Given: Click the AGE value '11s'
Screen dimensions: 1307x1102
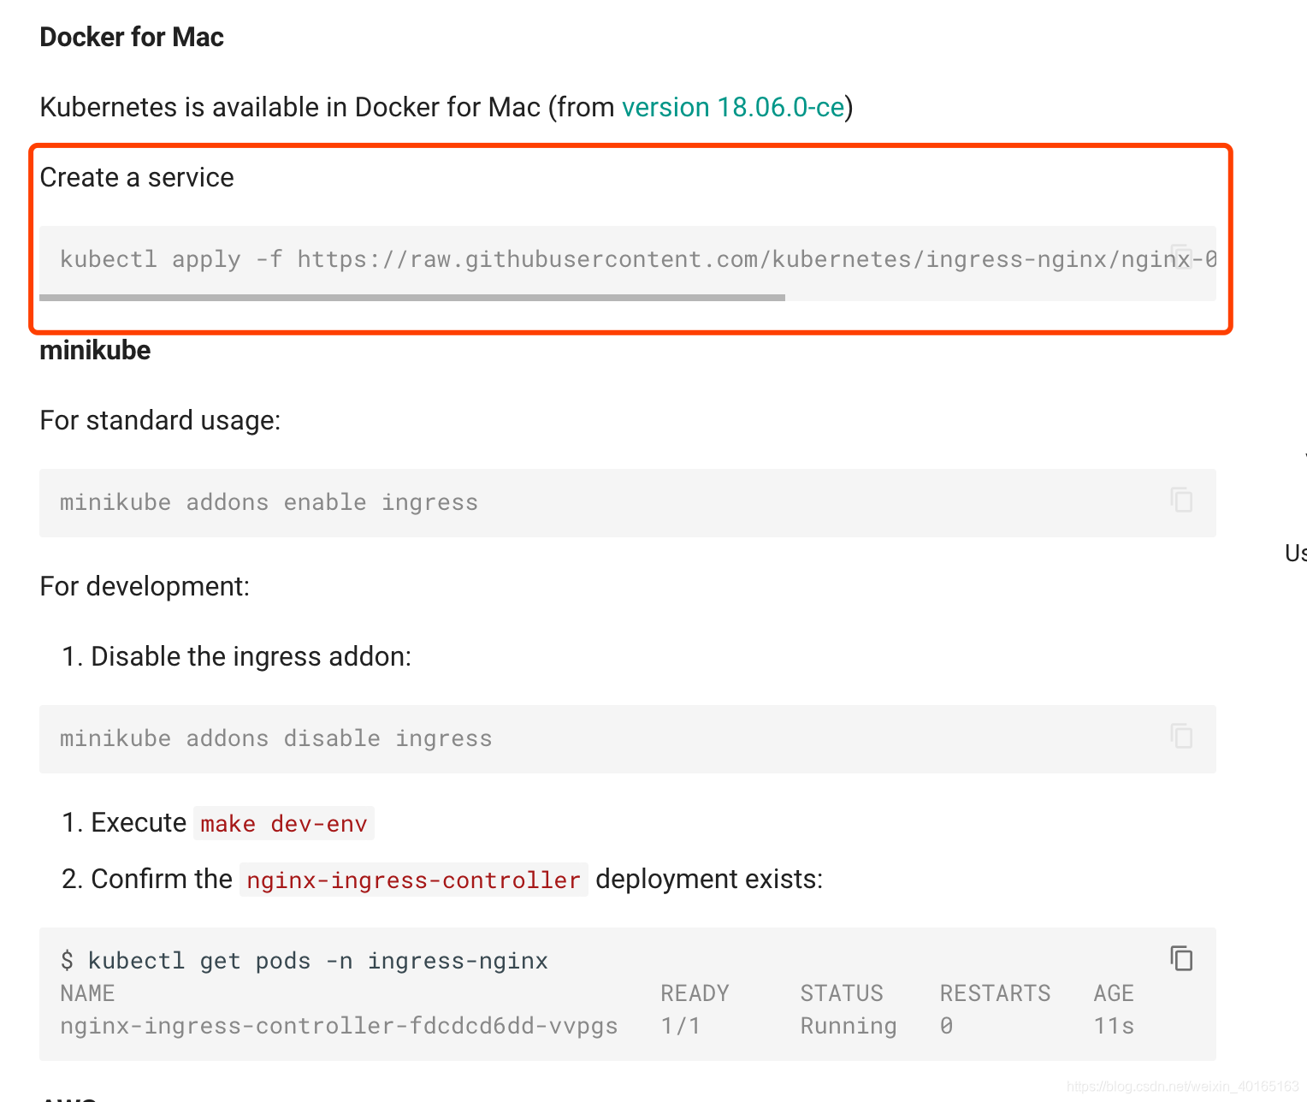Looking at the screenshot, I should [x=1114, y=1026].
